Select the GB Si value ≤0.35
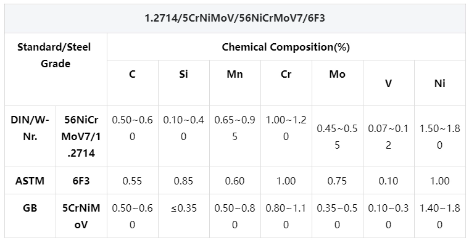This screenshot has width=469, height=240. (183, 208)
